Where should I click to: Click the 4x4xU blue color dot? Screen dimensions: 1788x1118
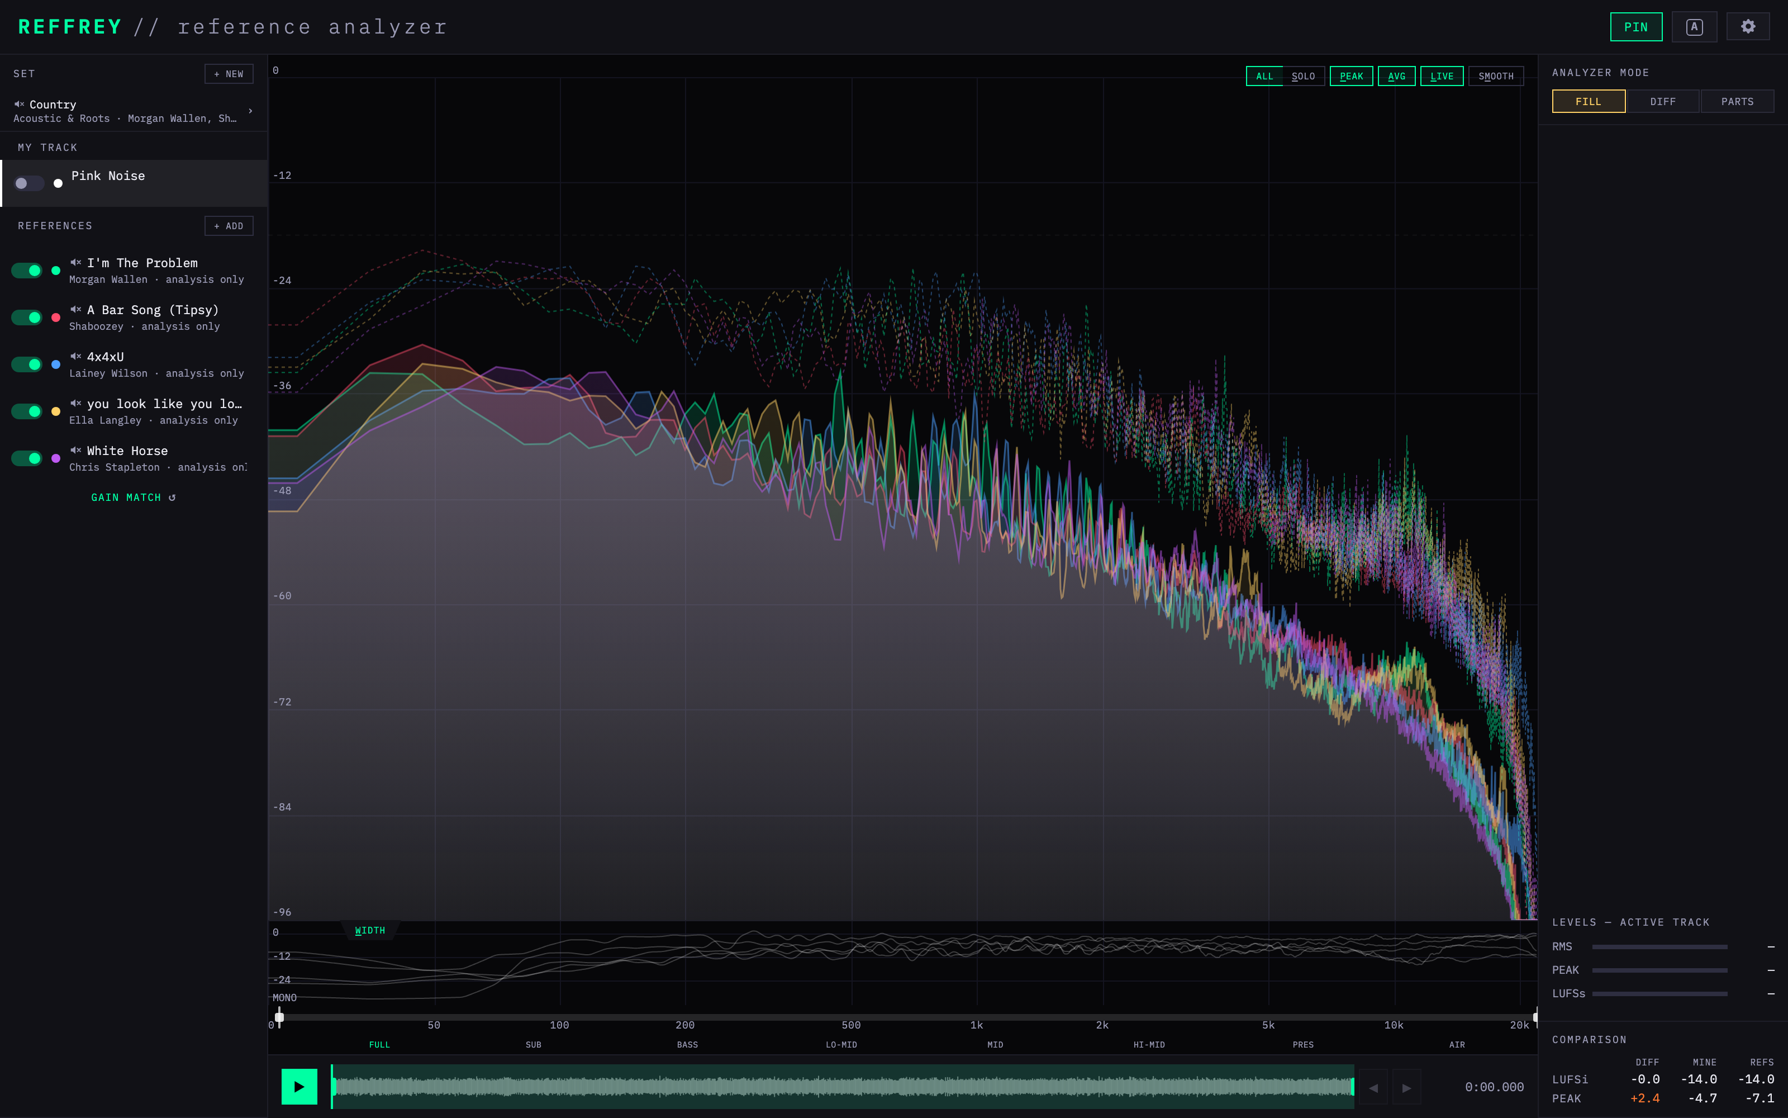(56, 364)
